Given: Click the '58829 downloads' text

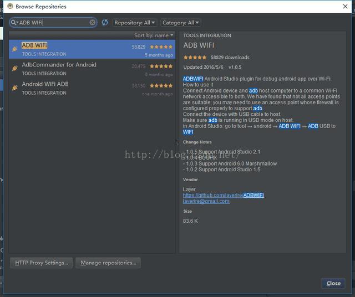Looking at the screenshot, I should tap(230, 58).
